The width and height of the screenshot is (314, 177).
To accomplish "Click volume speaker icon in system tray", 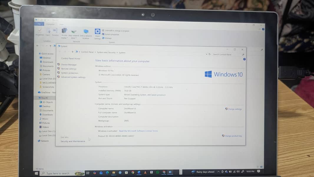I will 238,172.
